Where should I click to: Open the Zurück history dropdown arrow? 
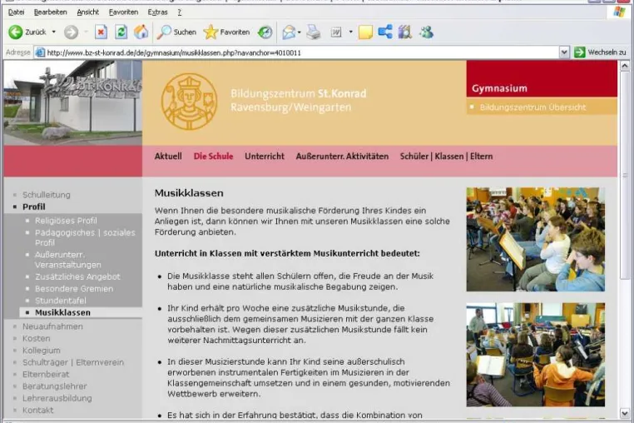coord(53,32)
